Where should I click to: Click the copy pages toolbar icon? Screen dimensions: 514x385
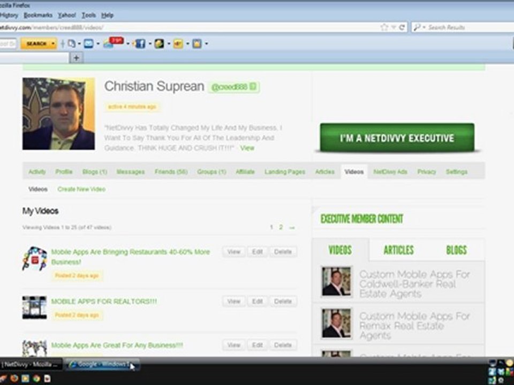71,43
